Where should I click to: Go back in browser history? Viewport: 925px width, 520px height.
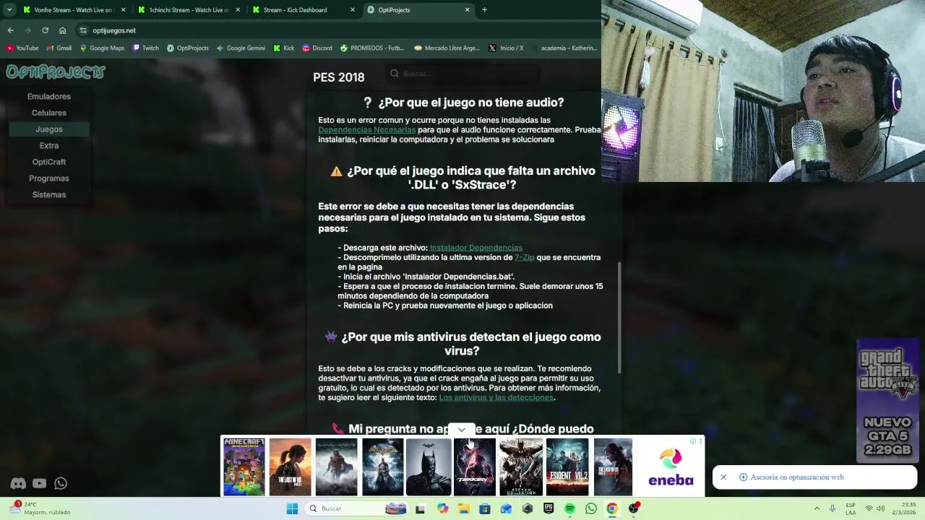(10, 30)
